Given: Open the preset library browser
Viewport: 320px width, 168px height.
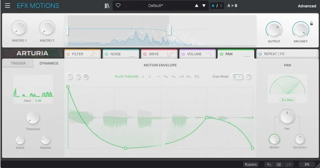Looking at the screenshot, I should (x=107, y=6).
